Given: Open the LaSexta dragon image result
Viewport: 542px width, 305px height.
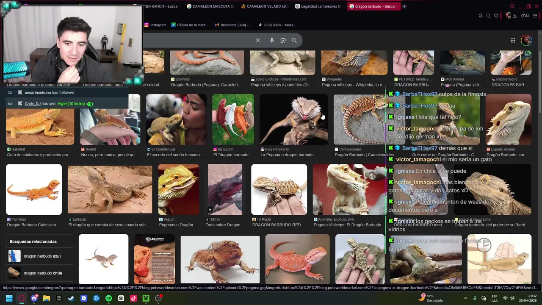Looking at the screenshot, I should (x=110, y=189).
